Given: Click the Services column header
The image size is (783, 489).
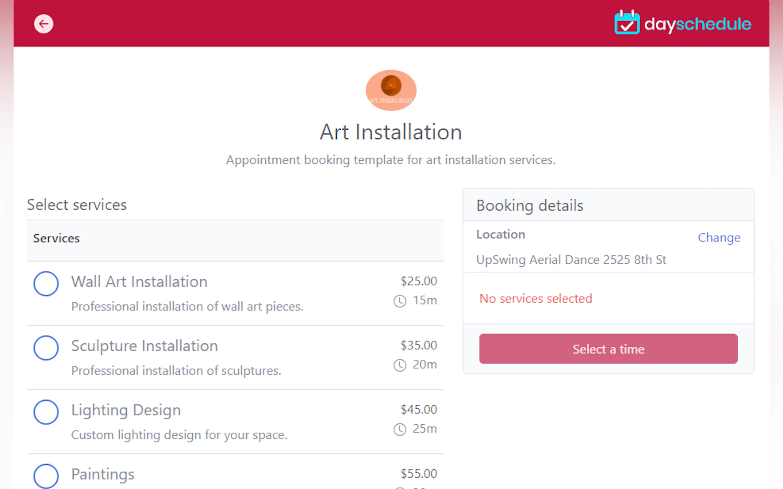Looking at the screenshot, I should pyautogui.click(x=56, y=238).
